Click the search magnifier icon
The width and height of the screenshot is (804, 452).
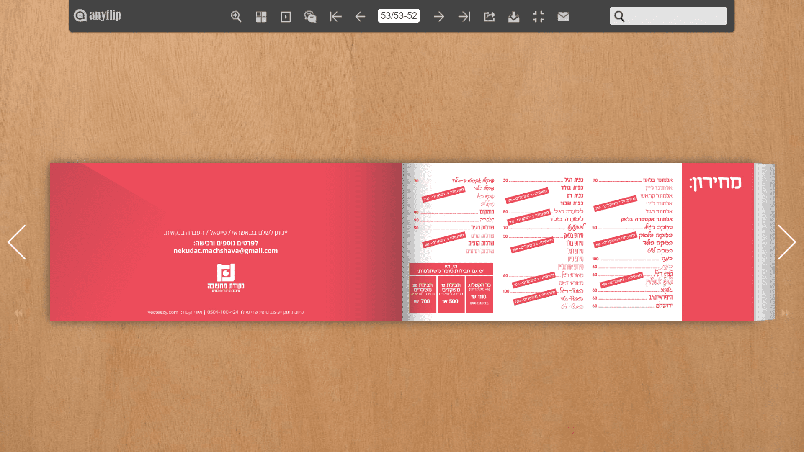point(619,16)
